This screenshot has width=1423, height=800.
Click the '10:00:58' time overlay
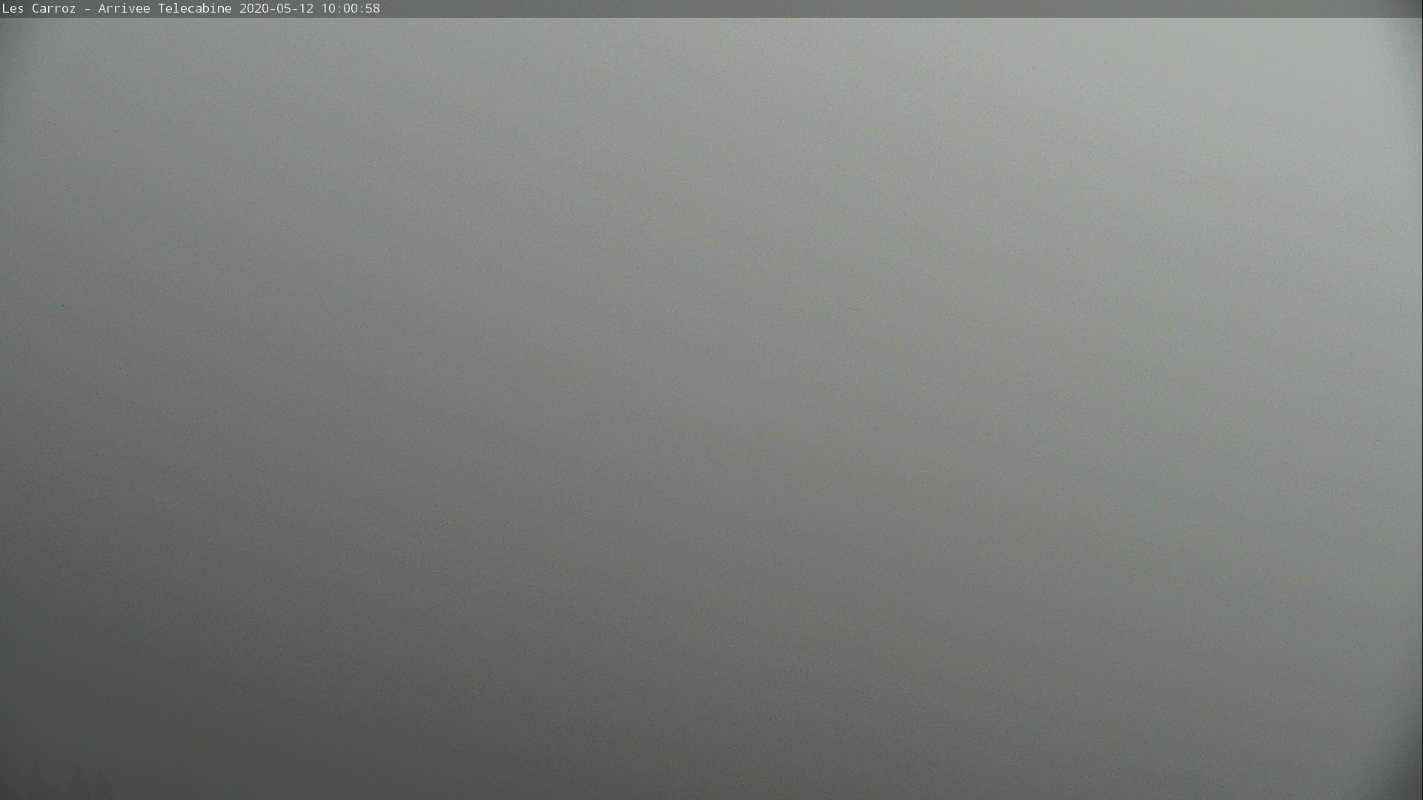click(351, 8)
